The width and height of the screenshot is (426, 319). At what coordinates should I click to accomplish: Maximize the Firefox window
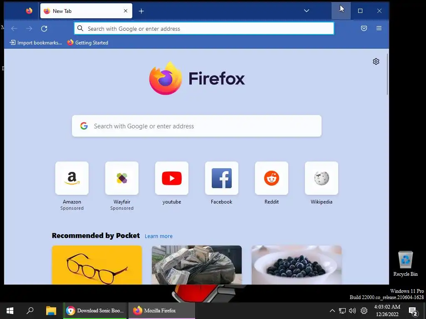coord(360,11)
